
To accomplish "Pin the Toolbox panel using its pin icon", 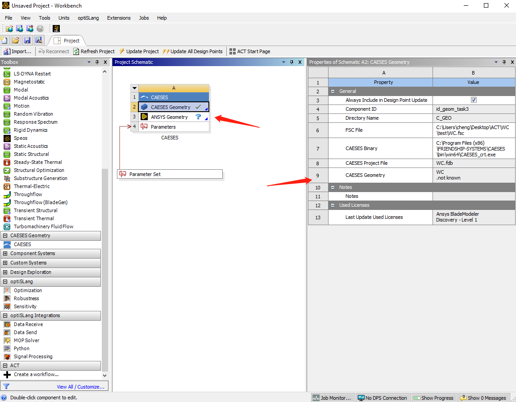I will 97,62.
